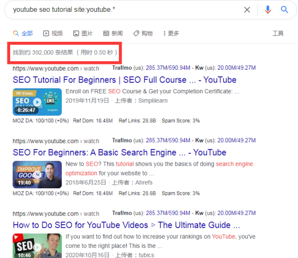
Task: Click traffic value 285.37M/590.94M in first result
Action: click(168, 68)
